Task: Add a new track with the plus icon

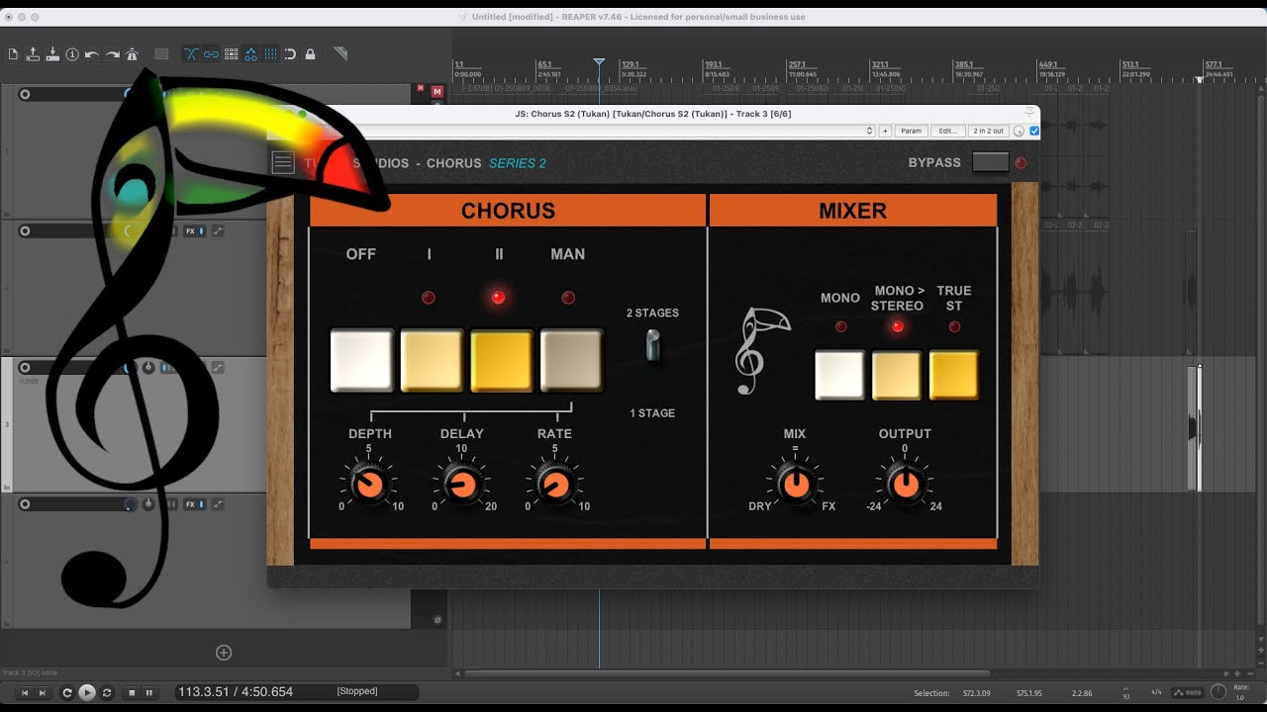Action: point(224,652)
